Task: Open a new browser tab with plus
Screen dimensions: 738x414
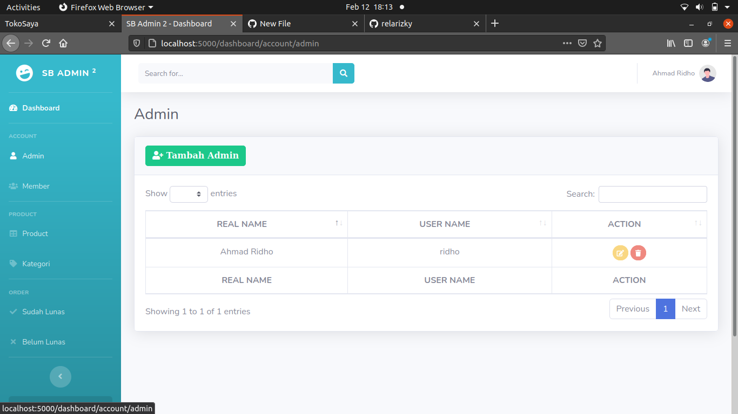Action: [495, 24]
